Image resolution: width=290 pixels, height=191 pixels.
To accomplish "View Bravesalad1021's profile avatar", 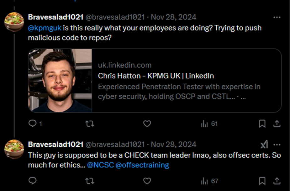I will (x=14, y=21).
